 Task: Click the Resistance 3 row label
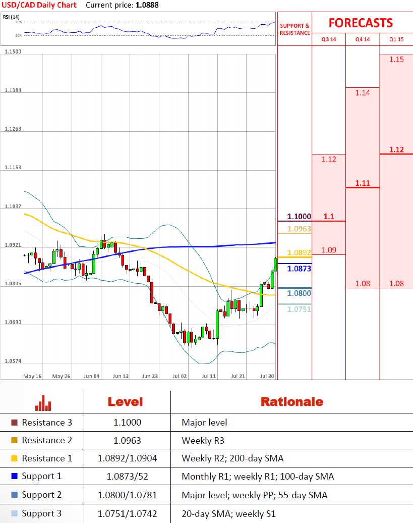pos(47,423)
